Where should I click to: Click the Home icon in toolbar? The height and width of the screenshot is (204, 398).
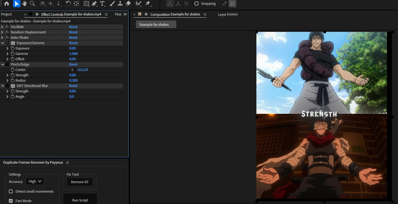pos(7,4)
